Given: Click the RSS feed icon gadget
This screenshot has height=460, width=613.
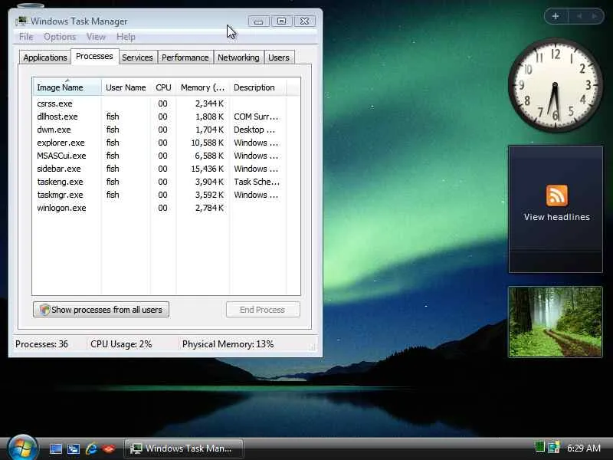Looking at the screenshot, I should point(557,195).
